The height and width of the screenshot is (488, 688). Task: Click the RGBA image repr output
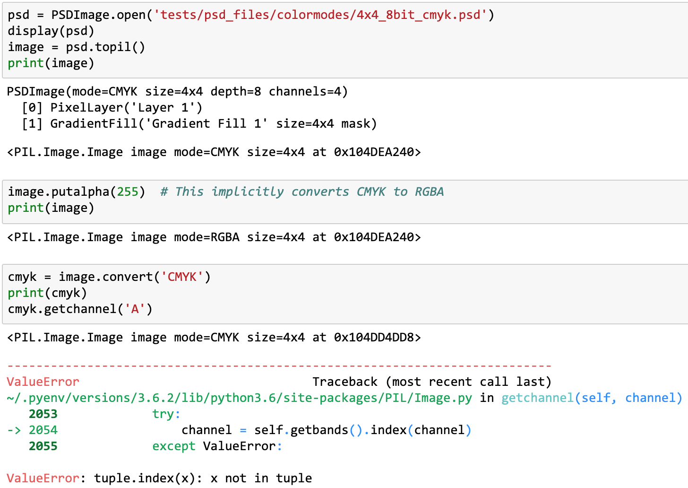(x=213, y=237)
